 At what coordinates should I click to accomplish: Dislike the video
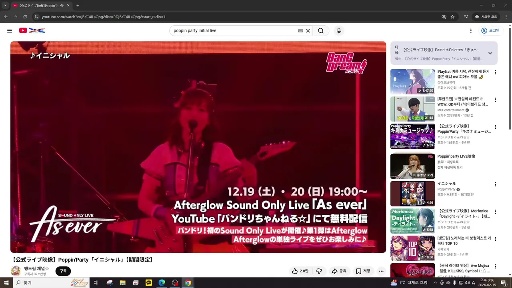319,271
